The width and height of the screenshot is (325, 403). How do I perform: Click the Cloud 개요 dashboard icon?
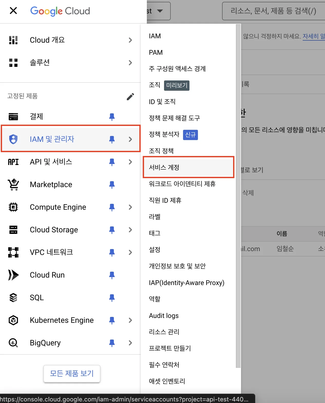point(13,40)
